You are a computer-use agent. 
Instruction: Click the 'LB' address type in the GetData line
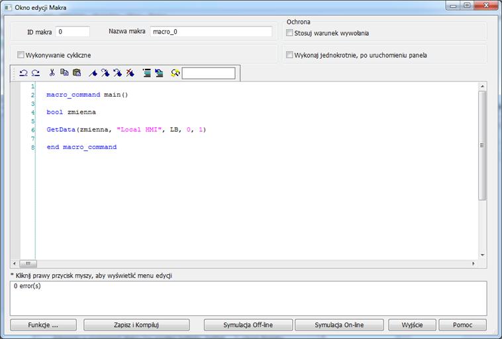[174, 130]
